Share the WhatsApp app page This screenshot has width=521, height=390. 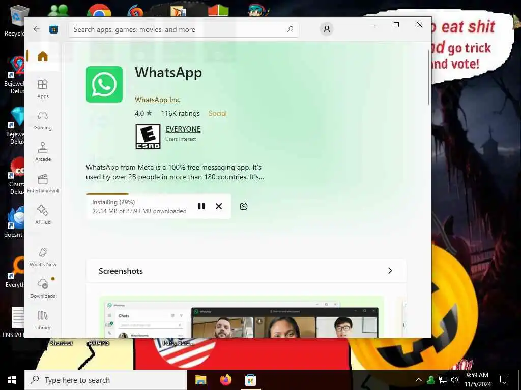tap(244, 206)
